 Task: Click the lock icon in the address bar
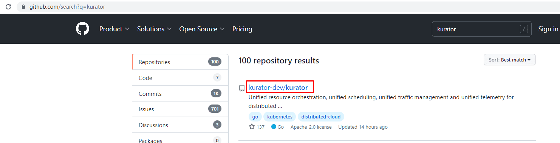tap(23, 7)
